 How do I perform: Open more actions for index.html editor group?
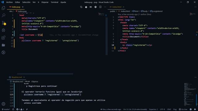coord(195,7)
